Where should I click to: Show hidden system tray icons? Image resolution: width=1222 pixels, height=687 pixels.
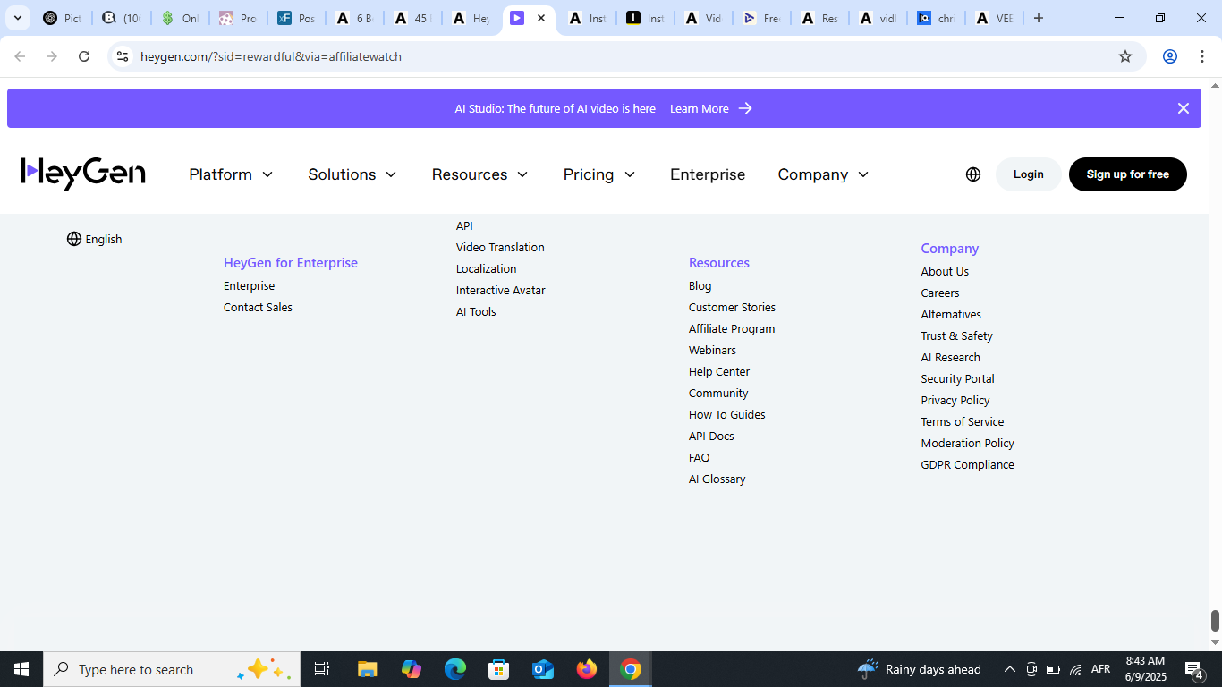1009,669
